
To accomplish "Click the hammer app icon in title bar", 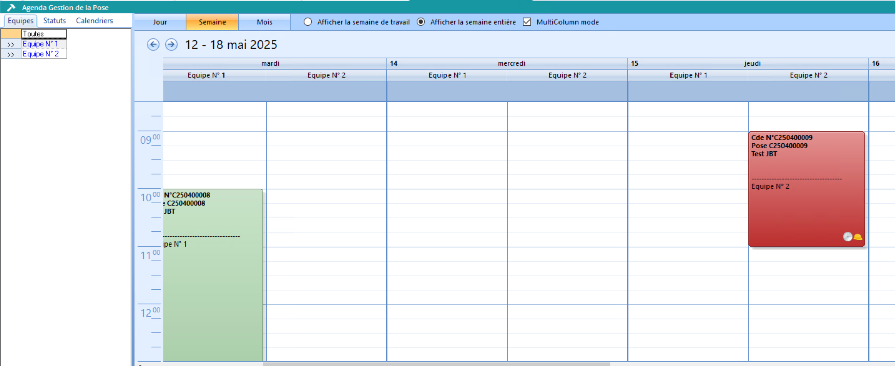I will coord(11,7).
